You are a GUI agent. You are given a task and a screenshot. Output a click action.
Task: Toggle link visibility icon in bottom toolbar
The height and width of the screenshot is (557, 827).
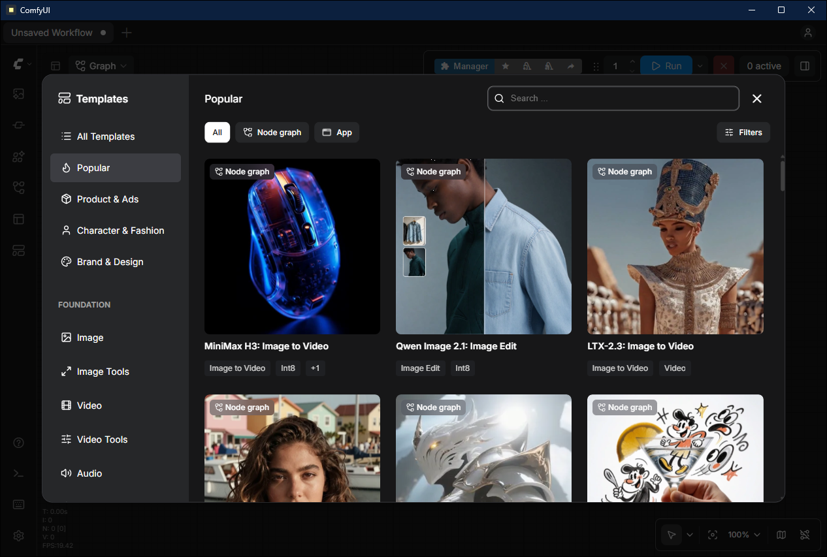point(805,535)
